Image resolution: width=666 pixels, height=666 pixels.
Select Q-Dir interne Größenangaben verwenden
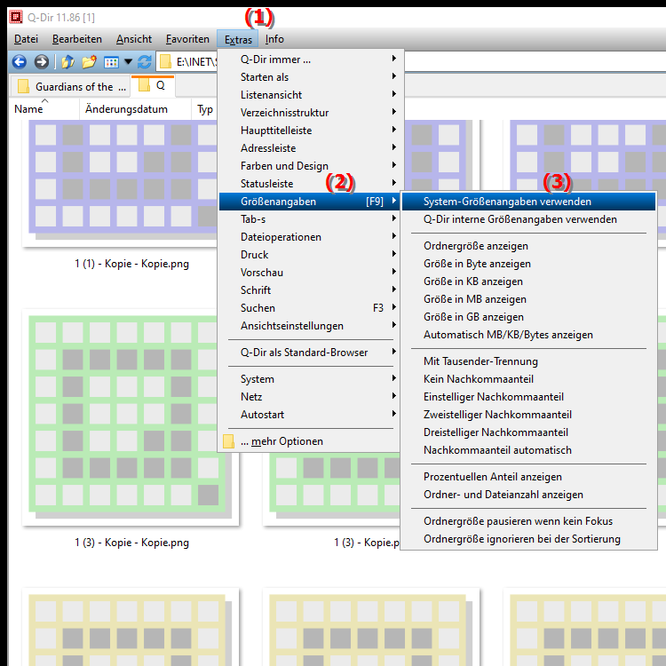pos(528,219)
